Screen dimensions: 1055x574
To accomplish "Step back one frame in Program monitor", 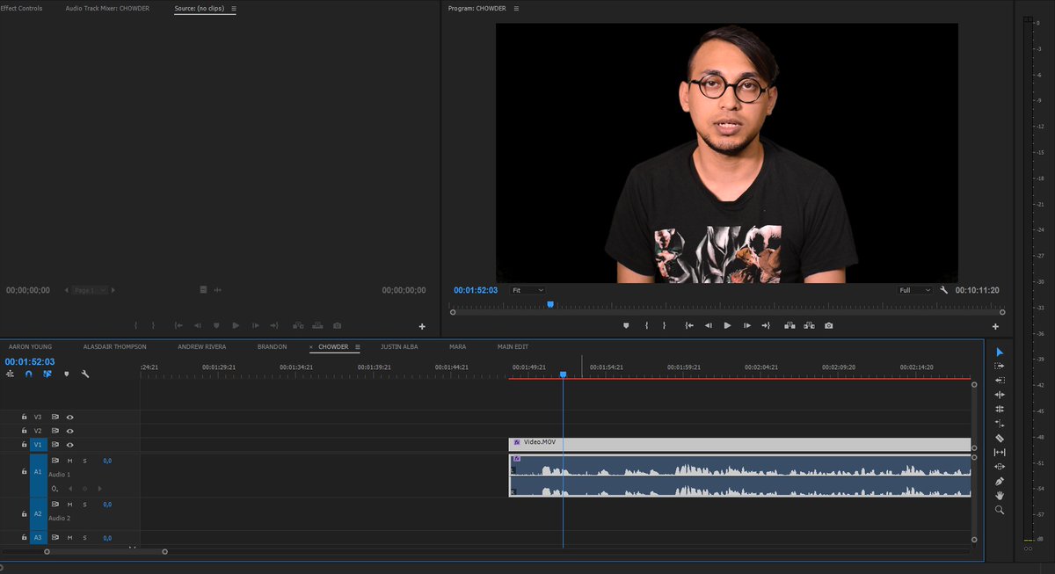I will point(708,325).
